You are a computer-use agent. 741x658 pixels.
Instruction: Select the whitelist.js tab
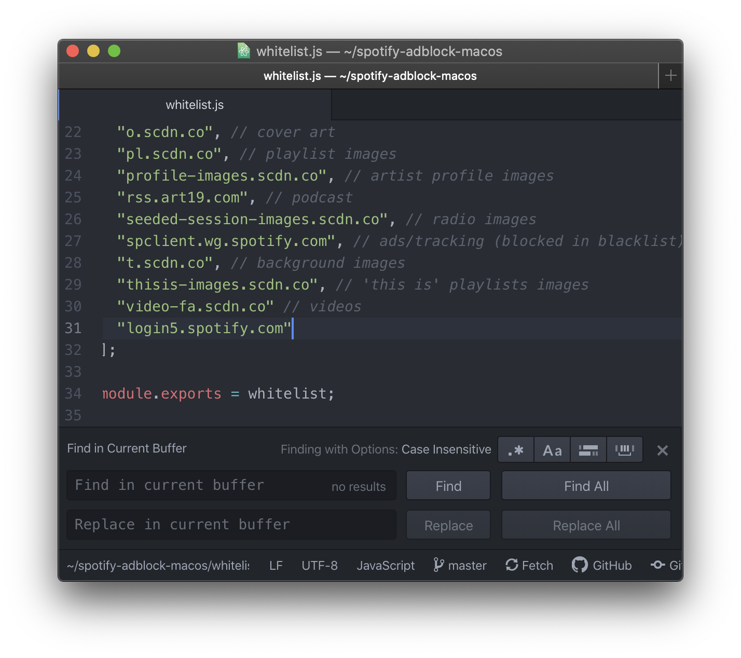[194, 104]
